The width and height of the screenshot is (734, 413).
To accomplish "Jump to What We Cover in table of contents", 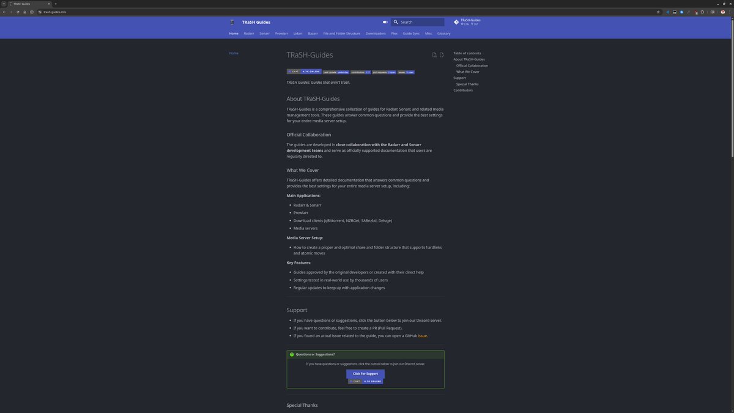I will point(468,72).
